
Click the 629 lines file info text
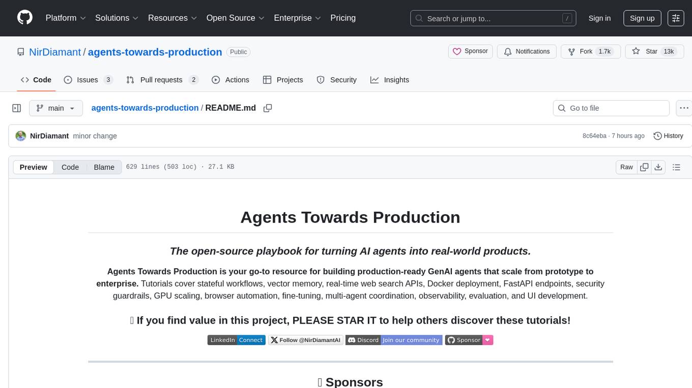pyautogui.click(x=180, y=167)
